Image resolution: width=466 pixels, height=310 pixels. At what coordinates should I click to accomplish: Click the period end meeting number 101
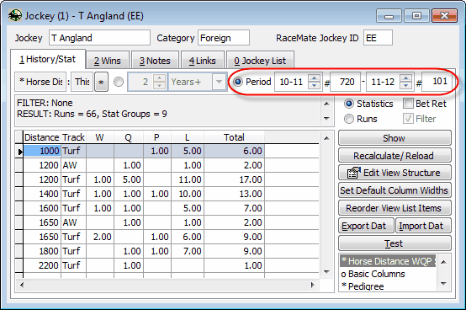437,81
